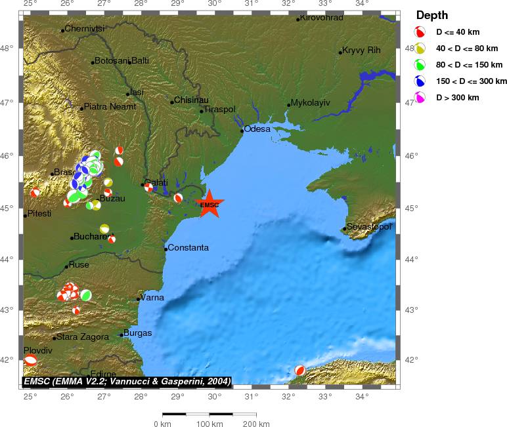Click the 46° latitude label on right axis
Screen dimensions: 507x427
pyautogui.click(x=411, y=155)
